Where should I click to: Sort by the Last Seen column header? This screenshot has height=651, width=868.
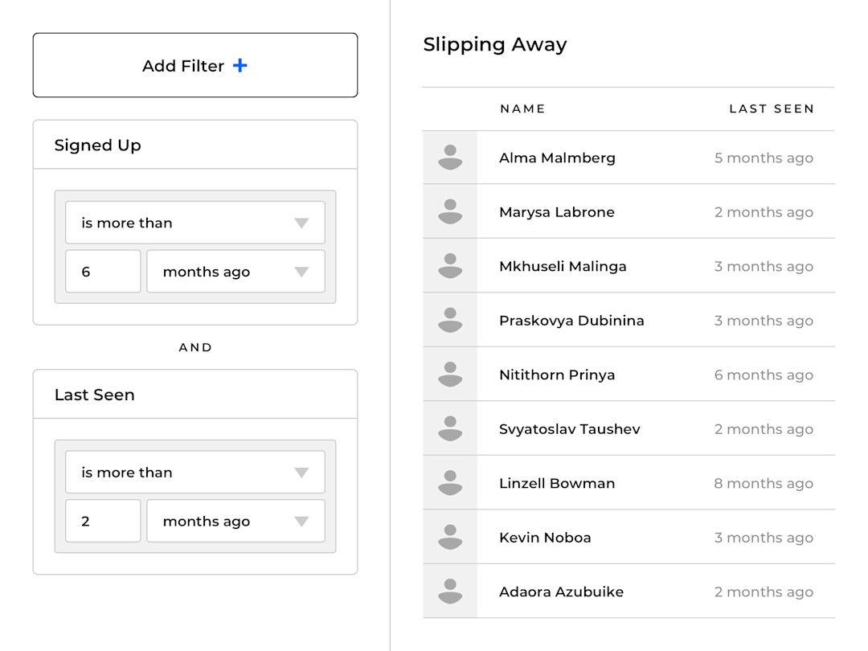(771, 108)
